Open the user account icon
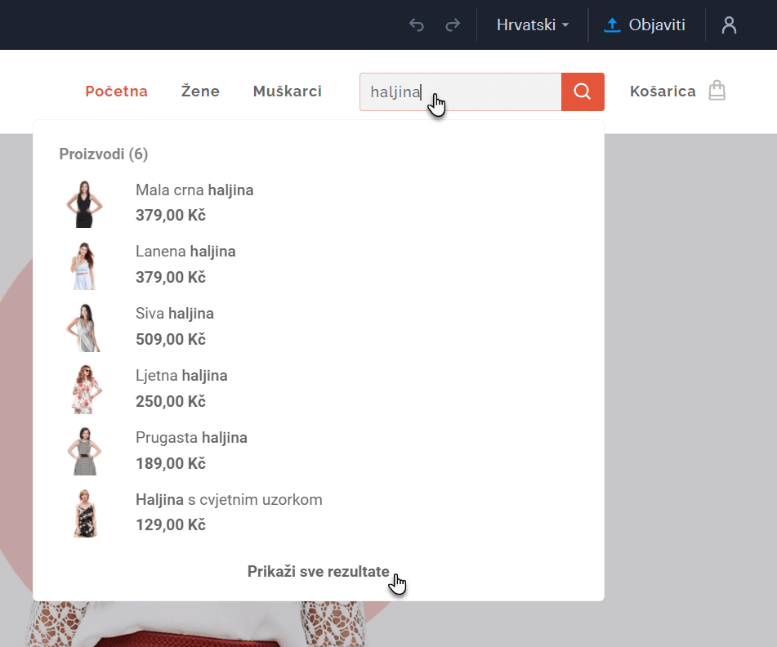This screenshot has height=647, width=777. click(729, 25)
